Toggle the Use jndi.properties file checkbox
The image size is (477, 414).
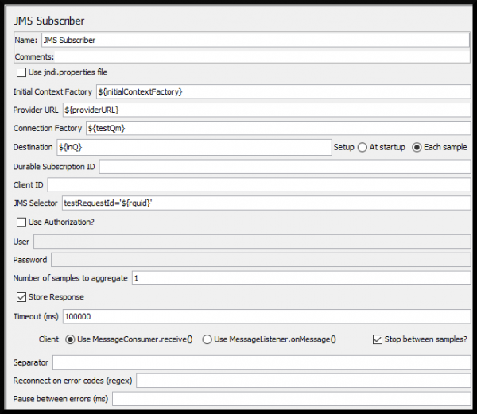[x=21, y=72]
